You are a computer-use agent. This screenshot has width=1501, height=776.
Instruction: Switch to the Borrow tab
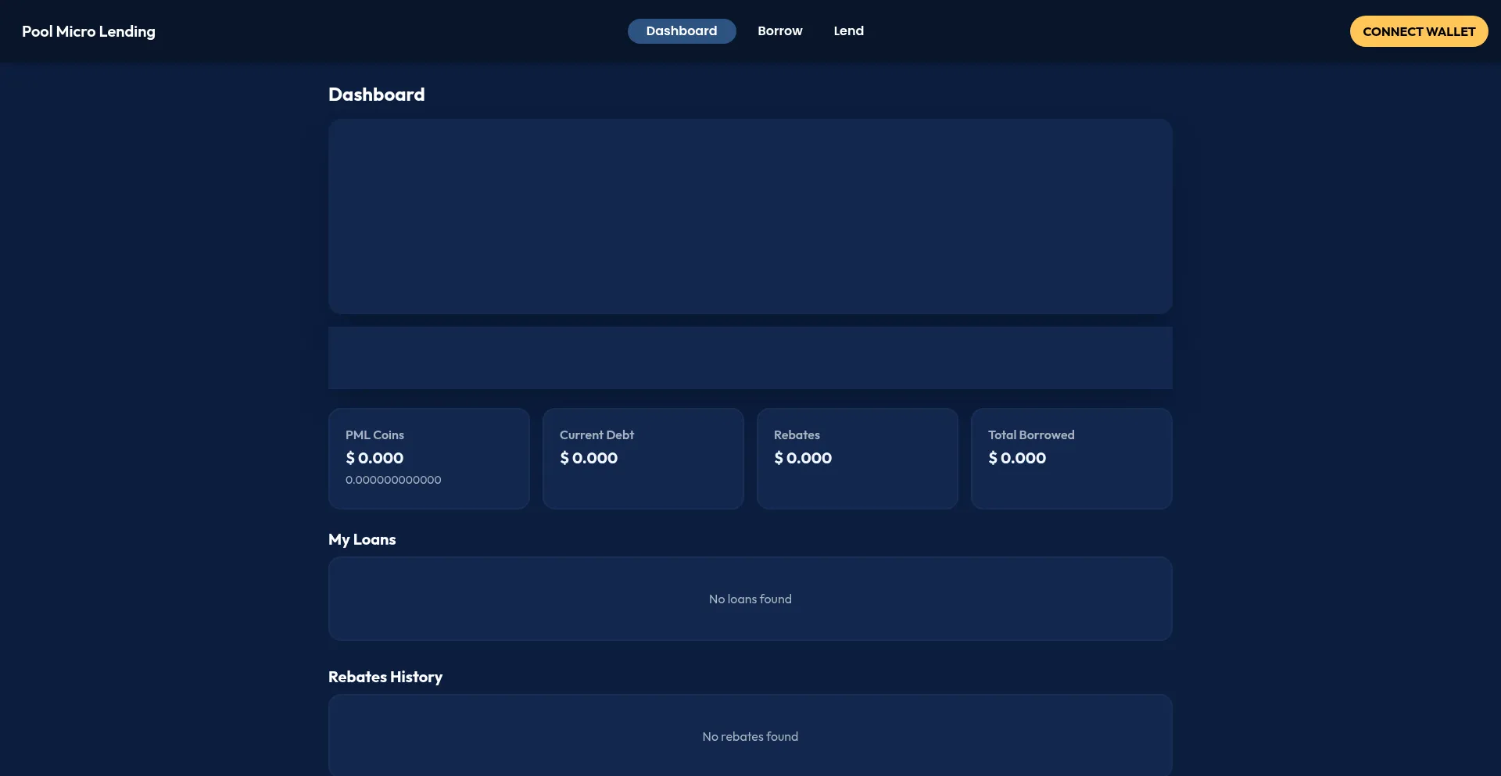coord(779,31)
